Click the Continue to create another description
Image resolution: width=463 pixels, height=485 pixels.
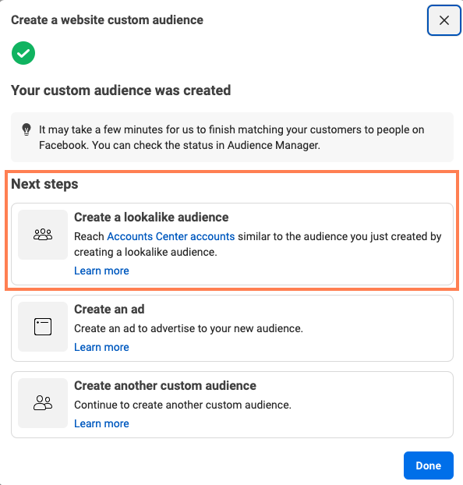point(183,405)
